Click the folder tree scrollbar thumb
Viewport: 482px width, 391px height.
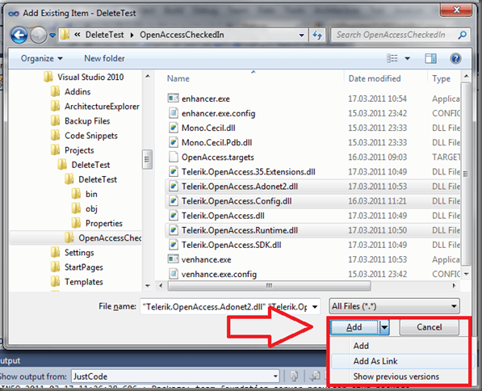tap(147, 159)
